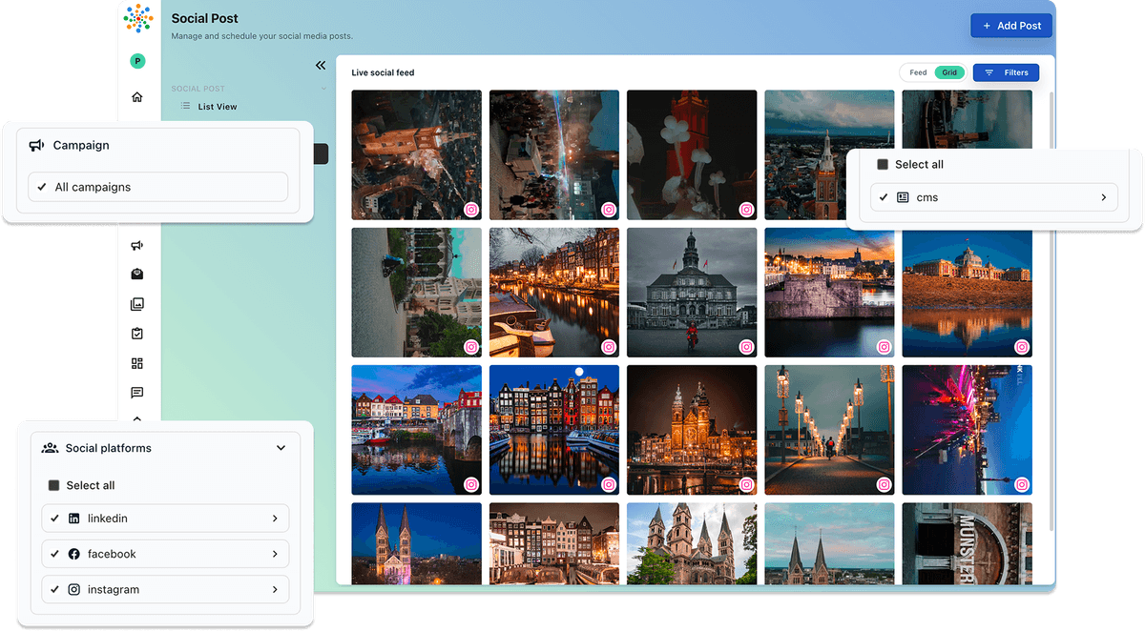Open campaigns via sidebar megaphone icon
Screen dimensions: 1145x631
(x=137, y=246)
